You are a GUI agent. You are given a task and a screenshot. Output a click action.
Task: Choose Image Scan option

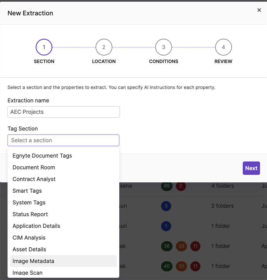point(63,273)
